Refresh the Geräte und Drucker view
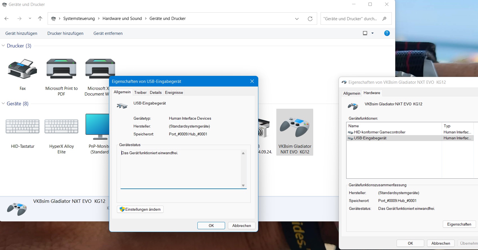Viewport: 478px width, 250px height. (x=310, y=19)
